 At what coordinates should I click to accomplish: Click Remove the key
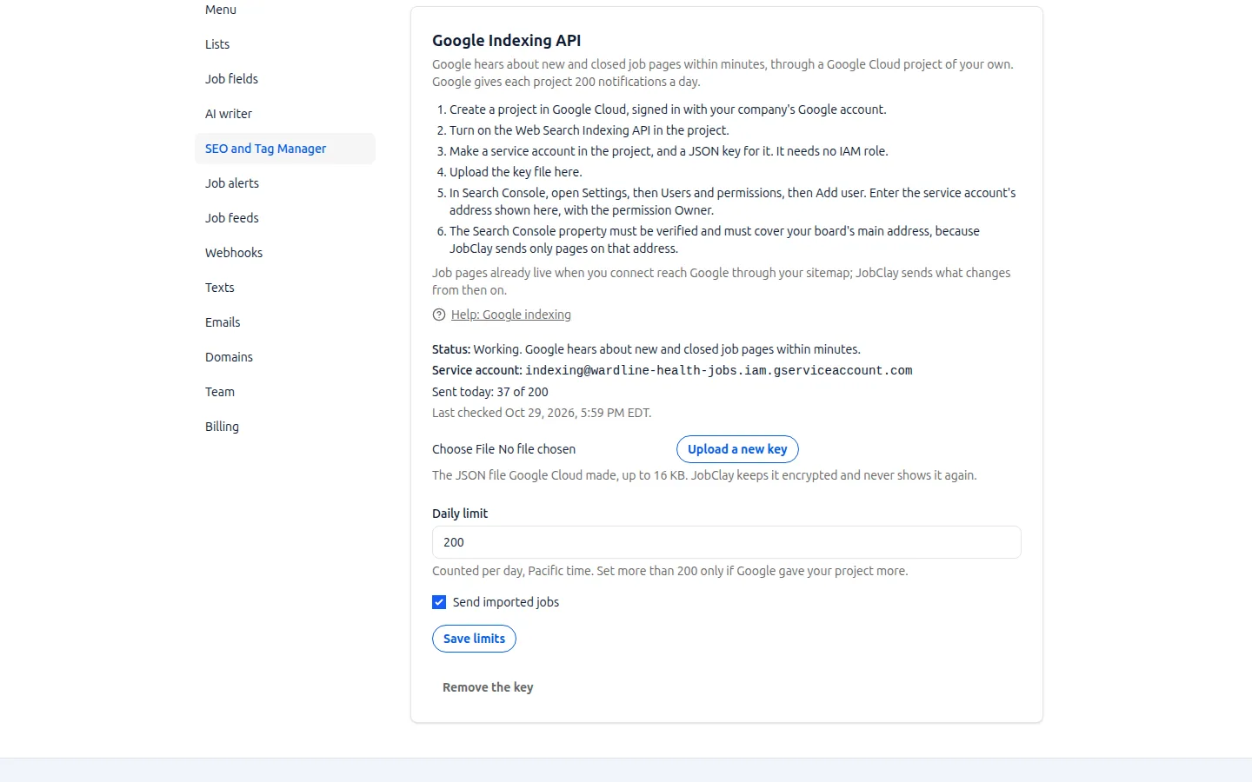click(x=488, y=687)
